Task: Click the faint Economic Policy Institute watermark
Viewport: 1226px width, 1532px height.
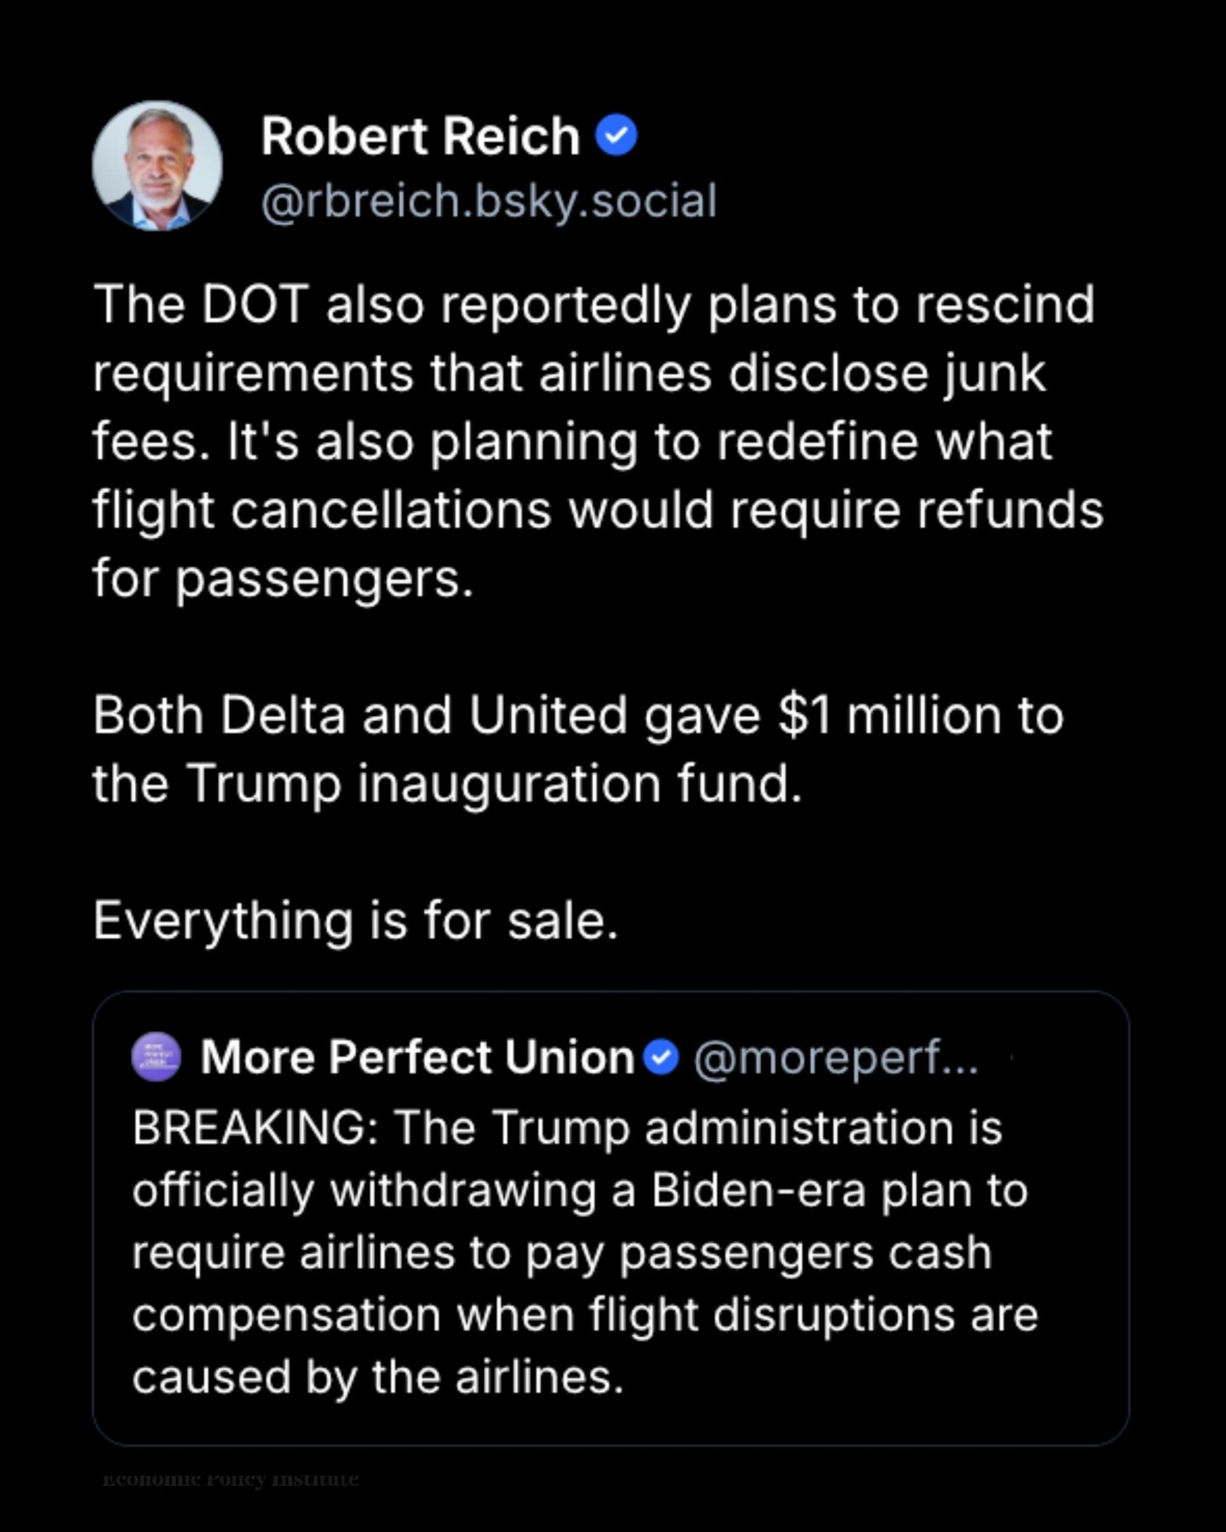Action: coord(230,1479)
